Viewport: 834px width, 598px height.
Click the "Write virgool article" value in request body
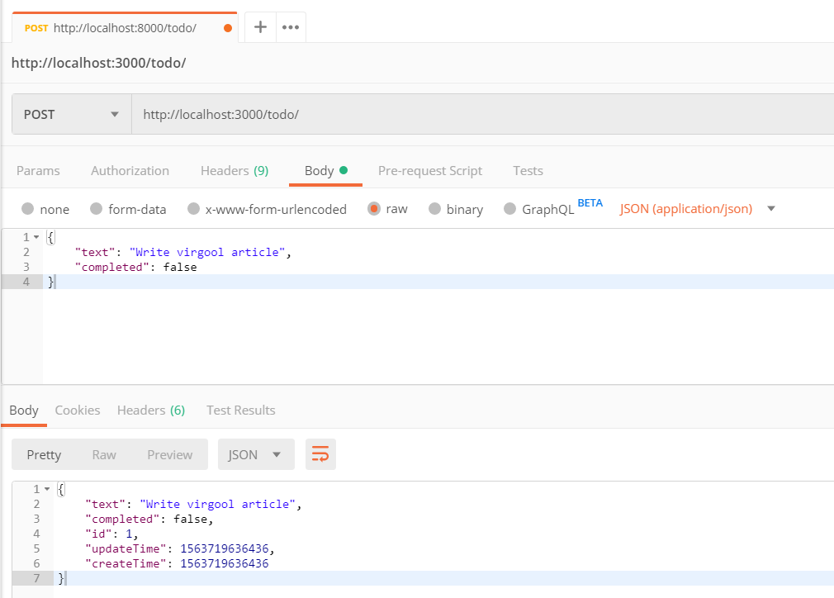[207, 252]
